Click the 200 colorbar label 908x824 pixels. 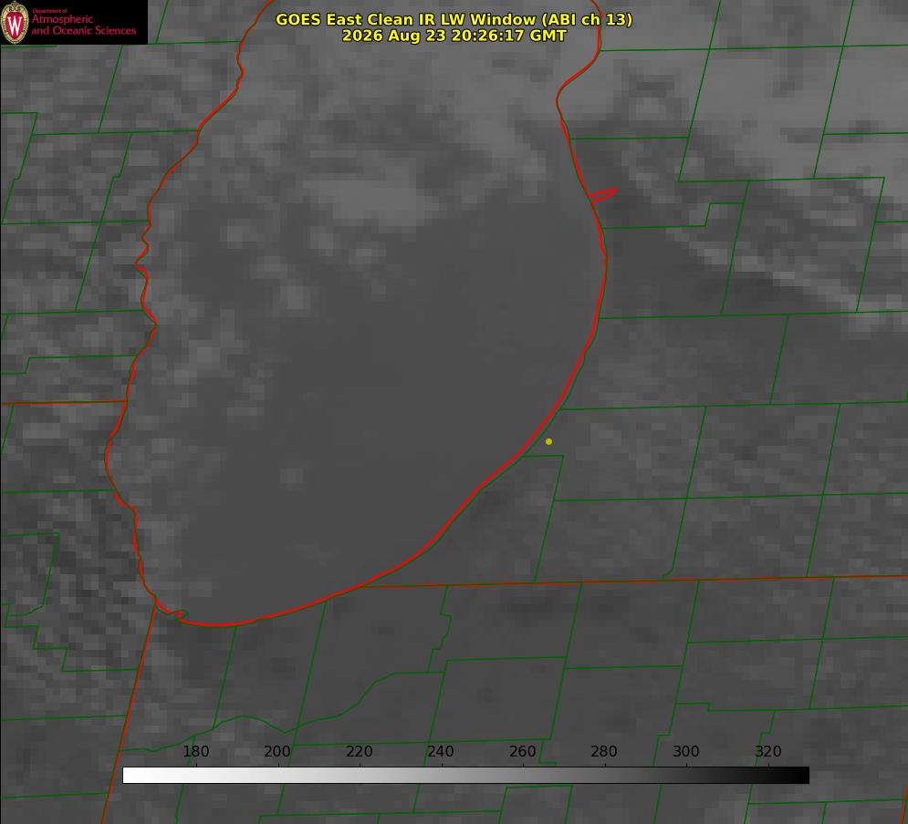[x=277, y=751]
